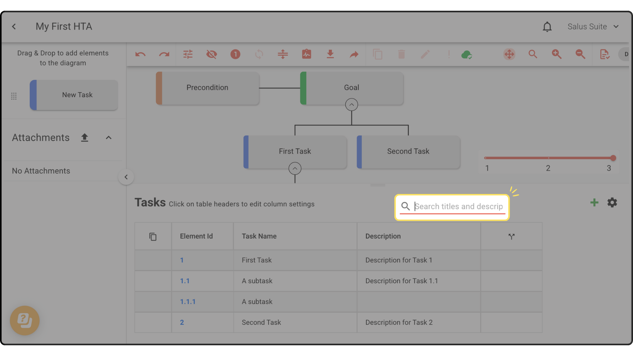Open Tasks table settings gear

pyautogui.click(x=612, y=203)
